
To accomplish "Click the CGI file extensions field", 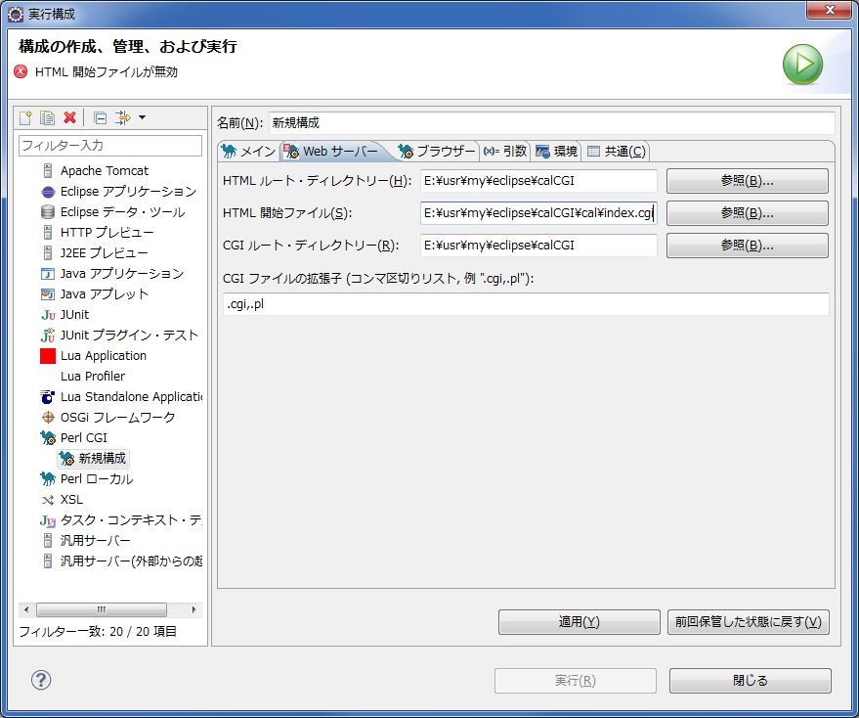I will click(x=526, y=304).
